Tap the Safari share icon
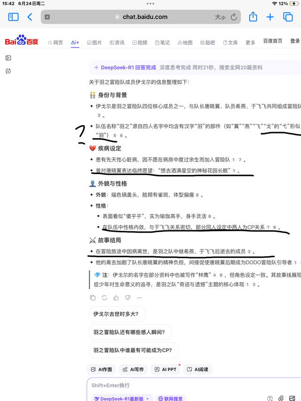Image resolution: width=301 pixels, height=401 pixels. [x=253, y=17]
